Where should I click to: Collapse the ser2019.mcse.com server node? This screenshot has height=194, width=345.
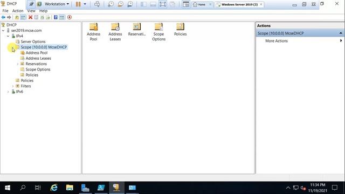(x=3, y=31)
